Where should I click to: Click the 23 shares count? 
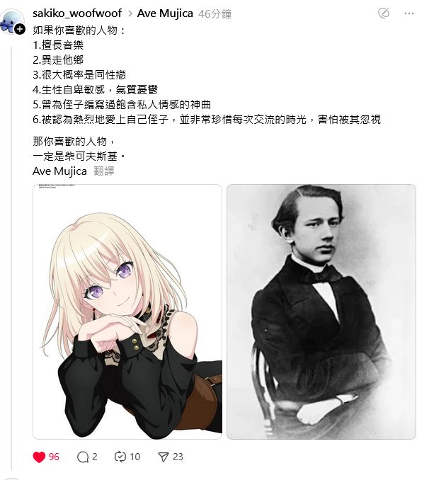tap(178, 457)
